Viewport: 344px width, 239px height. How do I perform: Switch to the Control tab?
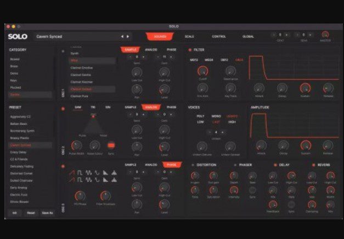pyautogui.click(x=219, y=37)
